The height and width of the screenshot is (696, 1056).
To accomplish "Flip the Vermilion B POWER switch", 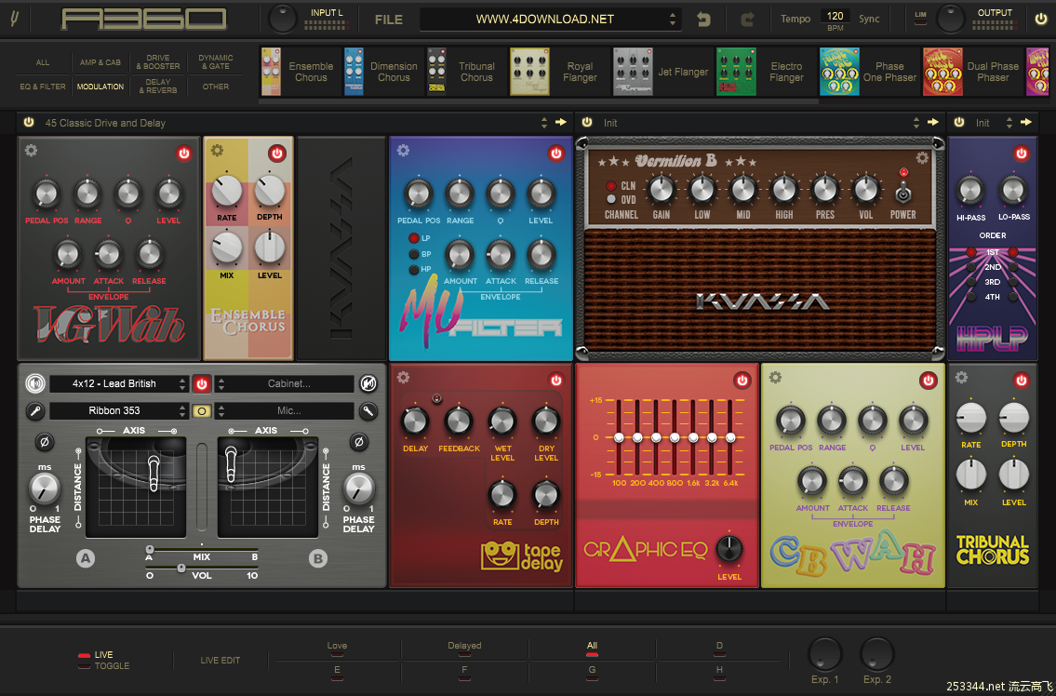I will click(x=902, y=192).
